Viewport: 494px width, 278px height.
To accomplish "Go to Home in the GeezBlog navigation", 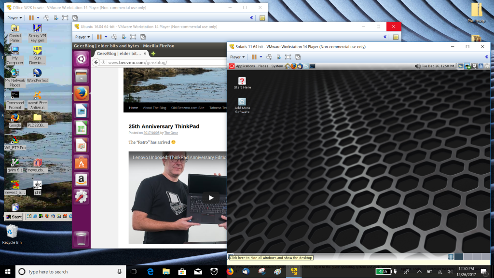I will point(133,108).
